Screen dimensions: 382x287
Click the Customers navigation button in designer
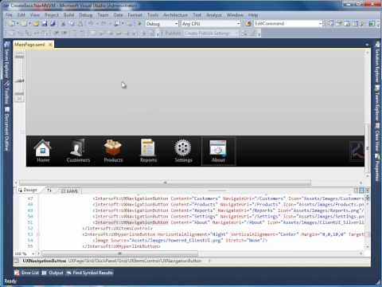(x=78, y=151)
